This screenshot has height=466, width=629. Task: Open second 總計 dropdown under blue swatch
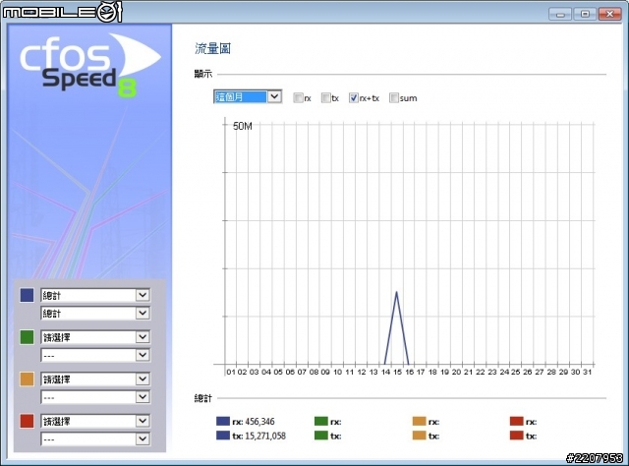95,313
